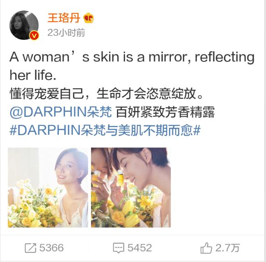
Task: View the first photo with yellow bouquet
Action: [48, 187]
